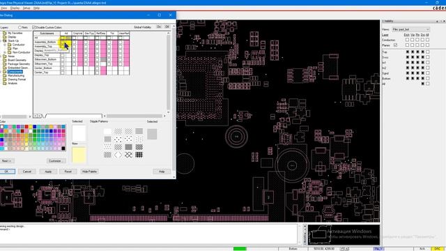Select the Nets radio button

pyautogui.click(x=20, y=28)
